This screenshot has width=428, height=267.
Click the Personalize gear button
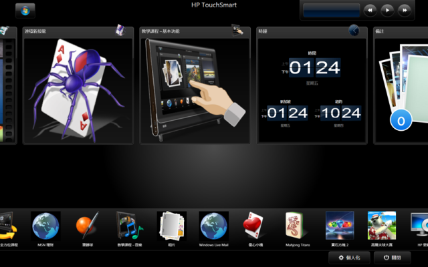349,258
